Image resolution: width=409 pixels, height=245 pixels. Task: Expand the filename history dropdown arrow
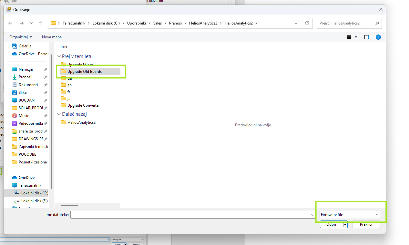[x=312, y=215]
